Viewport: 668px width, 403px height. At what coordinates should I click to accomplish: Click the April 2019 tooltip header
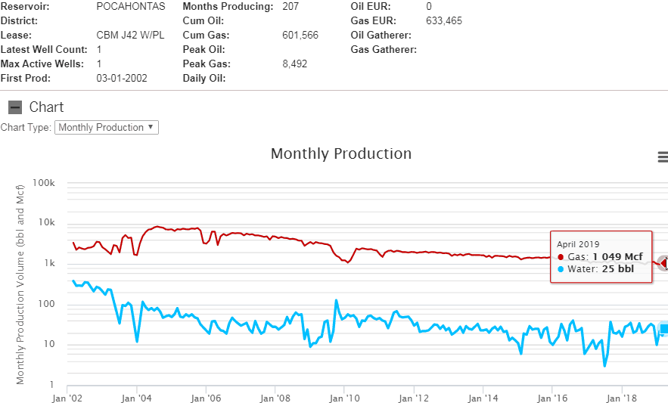pyautogui.click(x=578, y=243)
